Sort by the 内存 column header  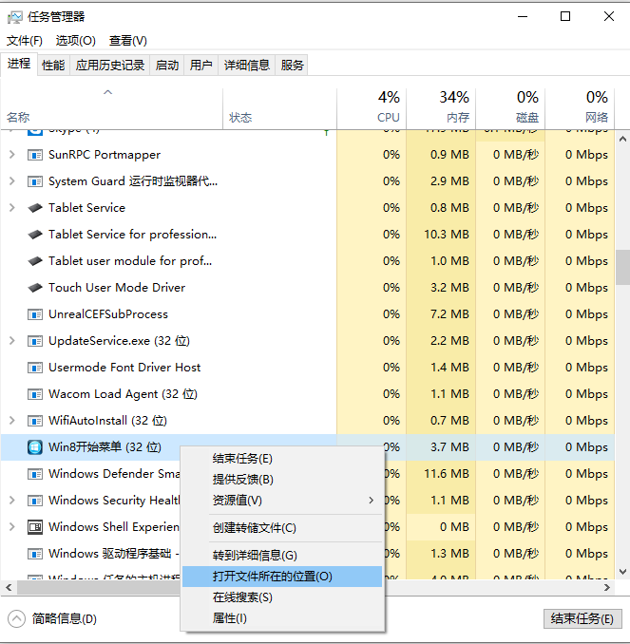[441, 109]
